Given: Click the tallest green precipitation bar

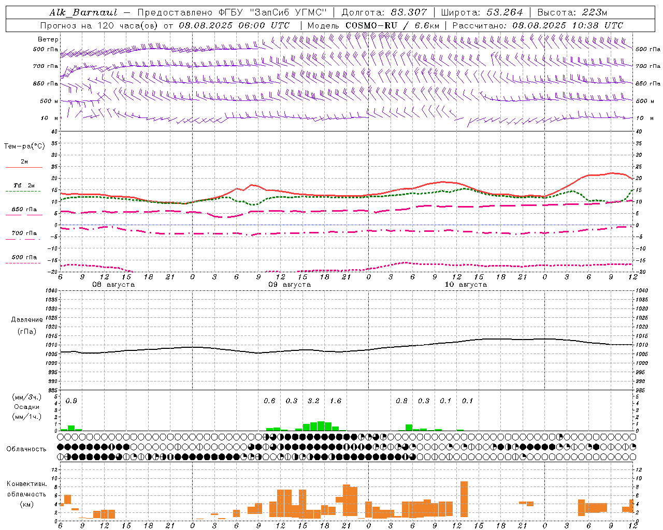Looking at the screenshot, I should coord(321,426).
